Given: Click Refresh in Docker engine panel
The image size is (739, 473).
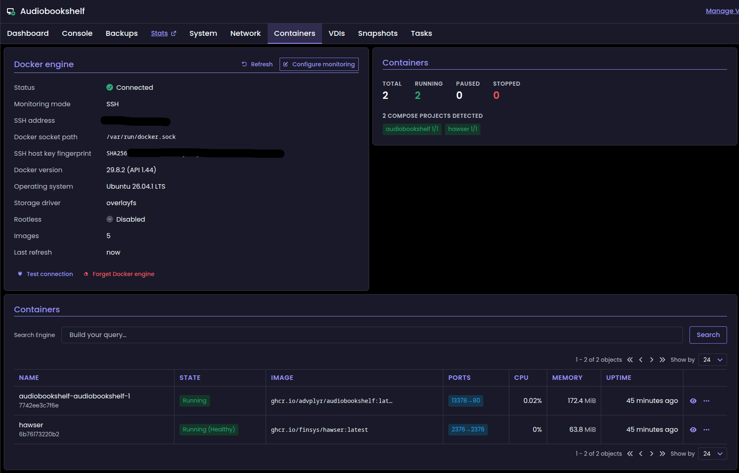Looking at the screenshot, I should [x=257, y=64].
